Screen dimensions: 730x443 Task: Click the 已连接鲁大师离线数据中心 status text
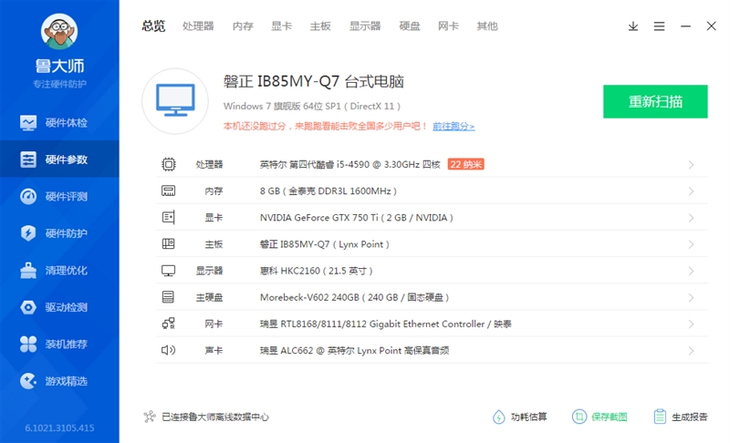point(215,417)
